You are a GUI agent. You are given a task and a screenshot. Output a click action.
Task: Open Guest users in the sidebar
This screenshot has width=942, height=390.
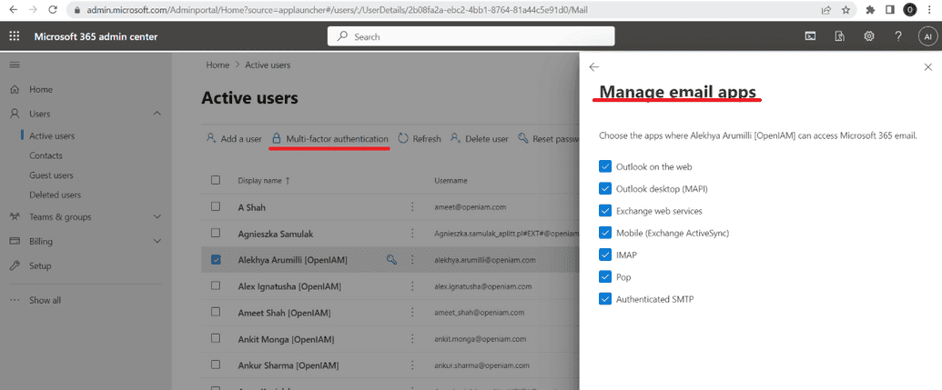(x=51, y=175)
